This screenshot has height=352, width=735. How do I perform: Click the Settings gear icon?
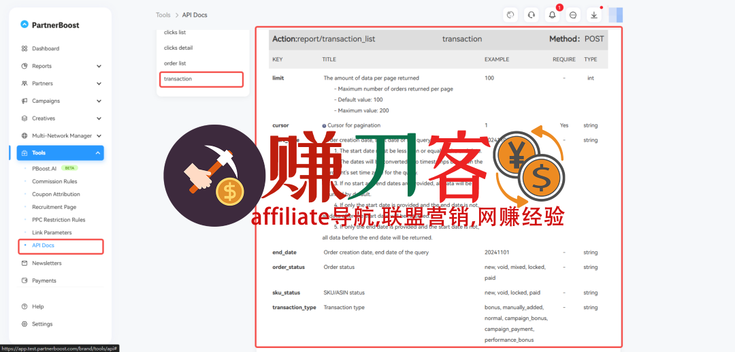24,324
